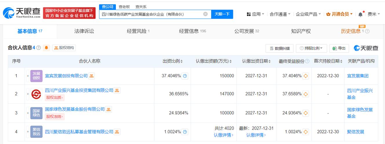The image size is (385, 144).
Task: Click the 数据纠错 button
Action: tap(280, 48)
